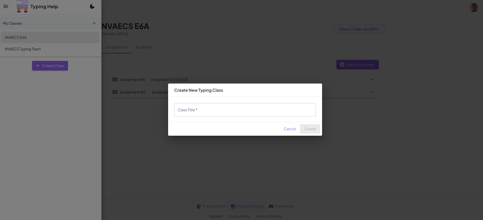Switch to the Students tab
The height and width of the screenshot is (220, 483).
143,47
